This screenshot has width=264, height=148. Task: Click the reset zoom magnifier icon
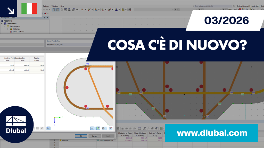(x=111, y=128)
